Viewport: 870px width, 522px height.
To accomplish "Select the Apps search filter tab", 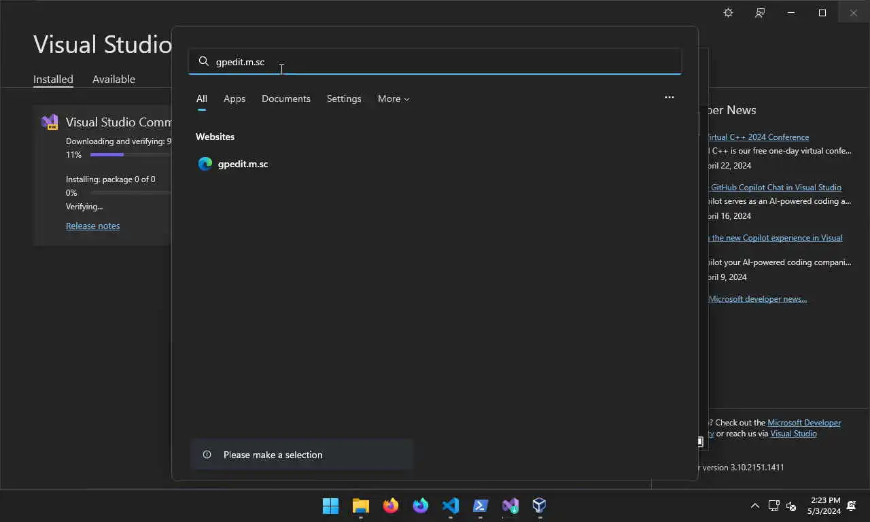I will (x=234, y=99).
